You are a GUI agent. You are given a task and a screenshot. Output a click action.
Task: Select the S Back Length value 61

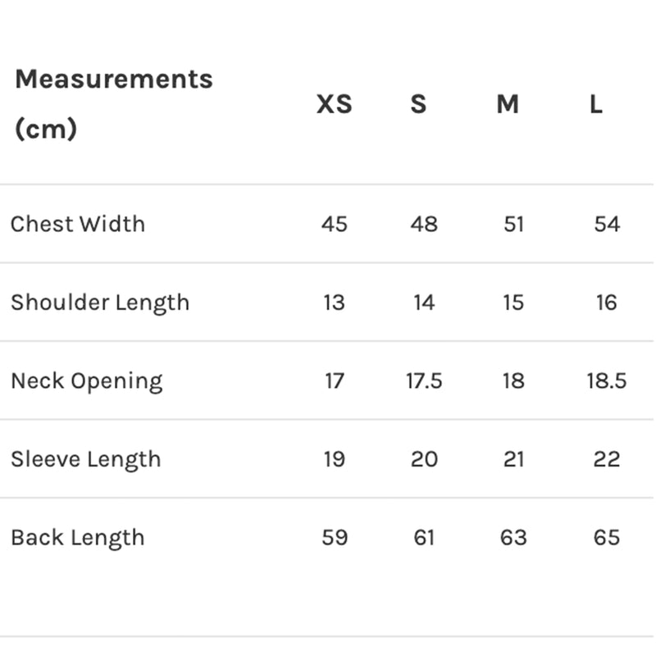coord(424,538)
